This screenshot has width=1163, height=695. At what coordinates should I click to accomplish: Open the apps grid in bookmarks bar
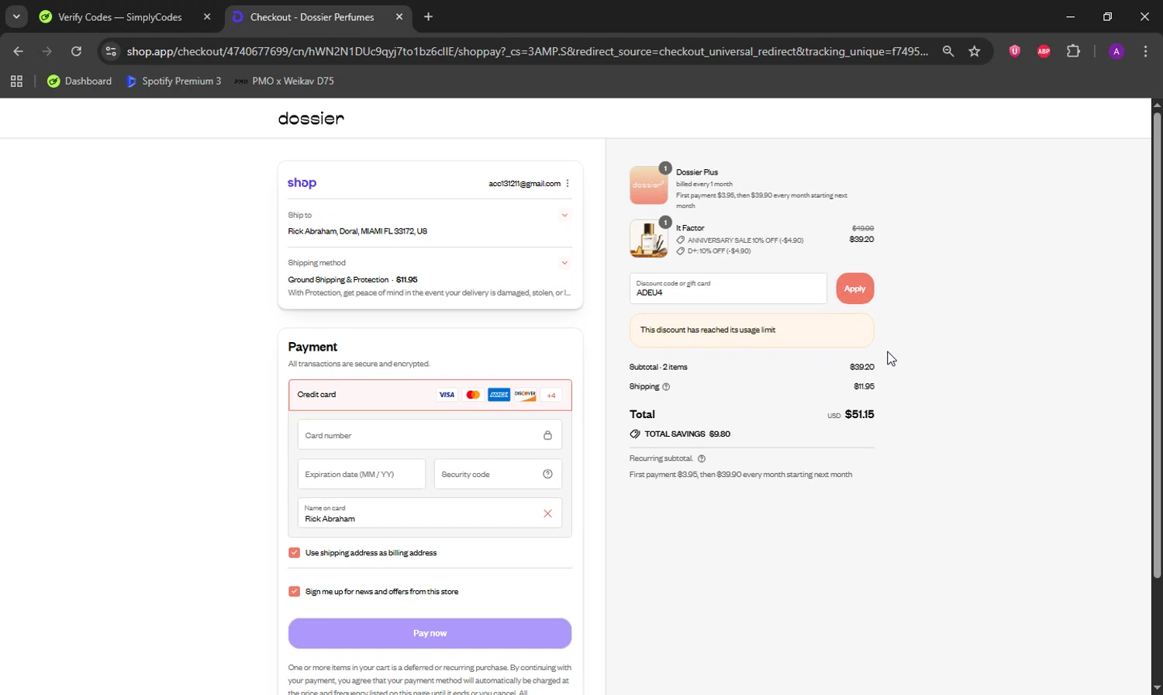[16, 81]
